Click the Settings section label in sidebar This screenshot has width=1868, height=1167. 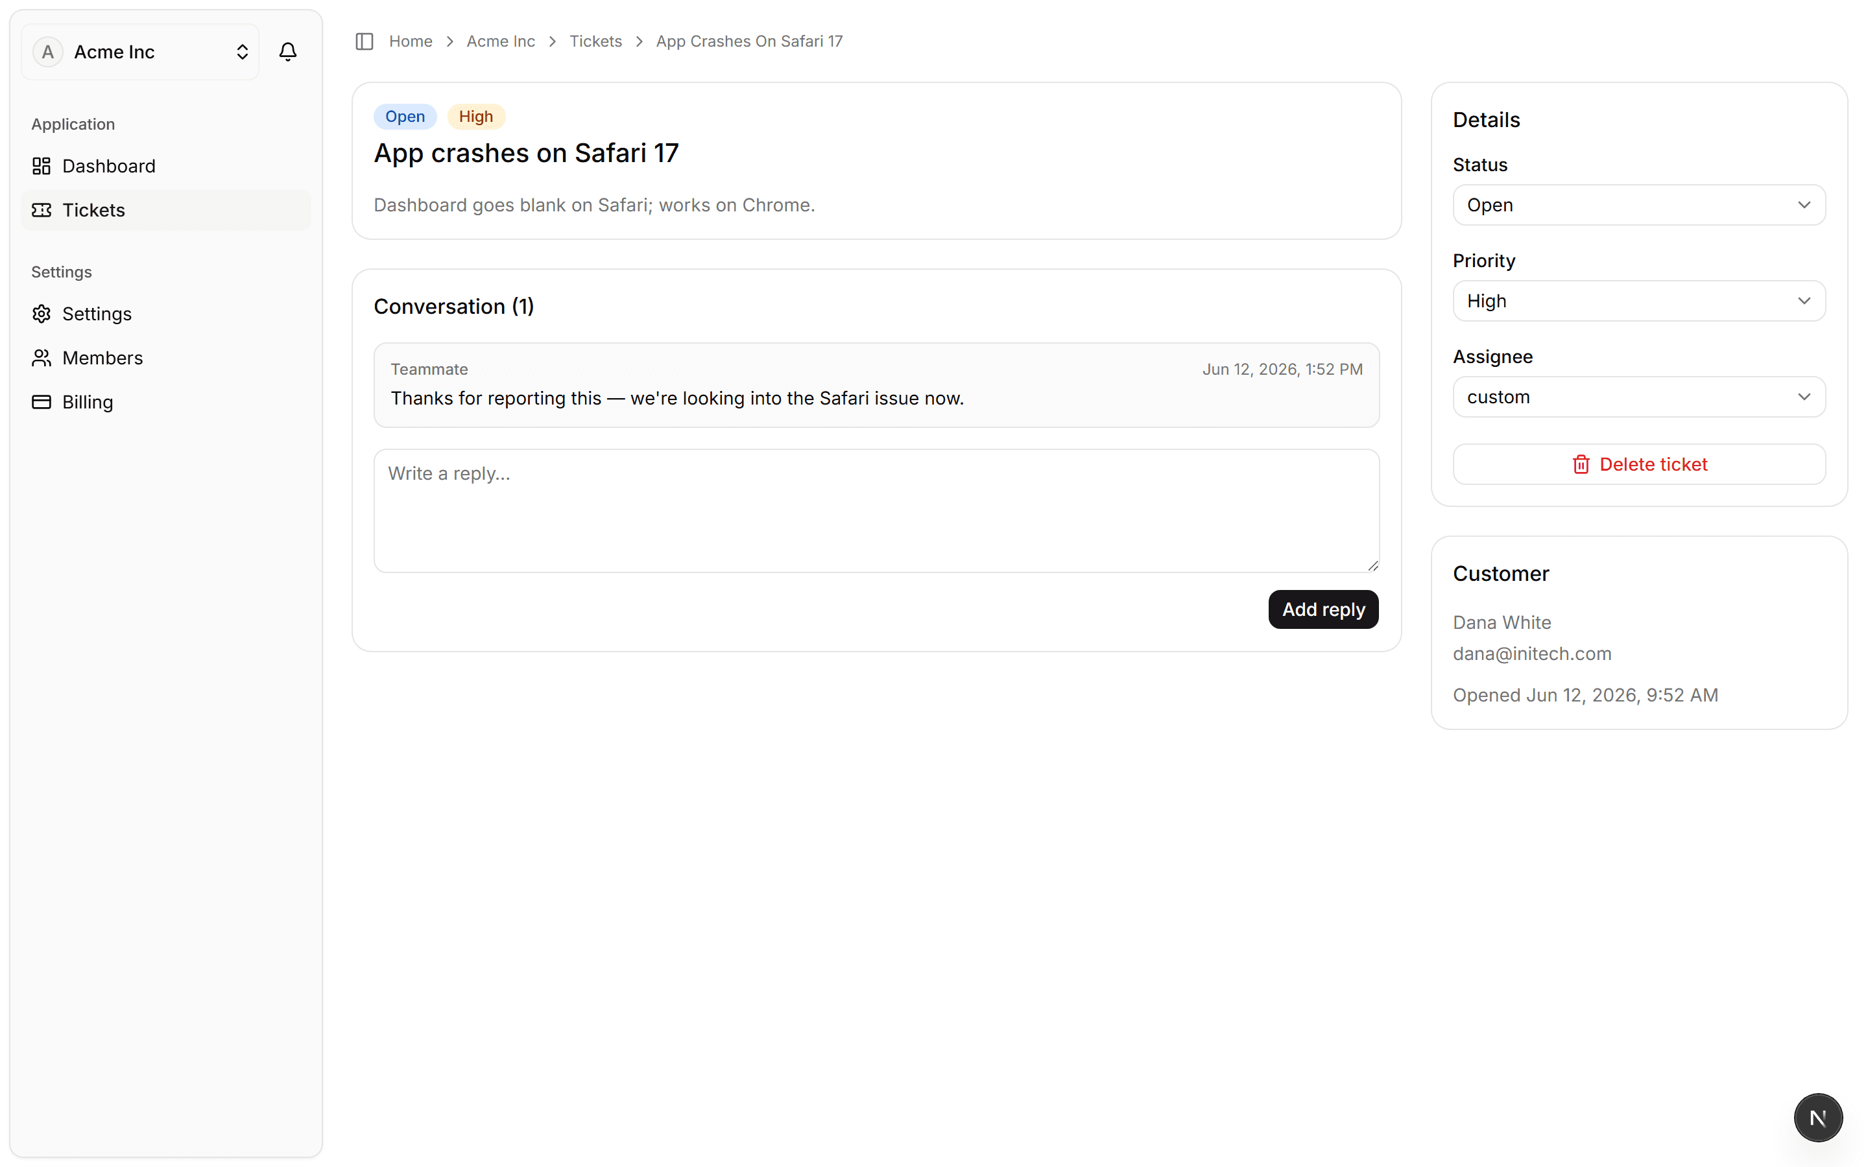pyautogui.click(x=61, y=272)
